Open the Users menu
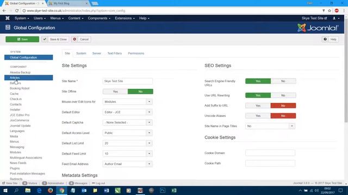 40,18
